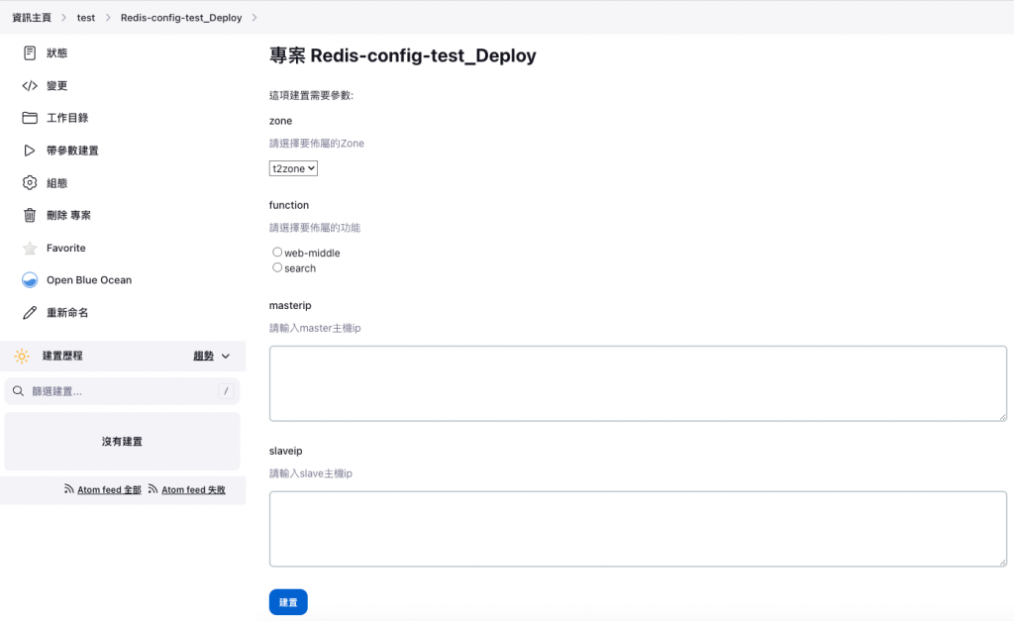Select the web-middle radio option

click(x=277, y=252)
